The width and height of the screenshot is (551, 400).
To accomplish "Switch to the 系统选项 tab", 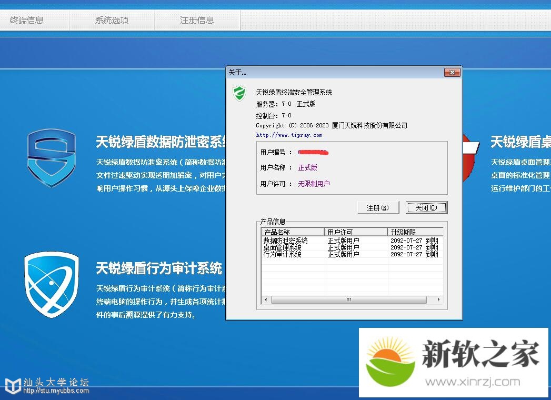I will click(x=112, y=20).
